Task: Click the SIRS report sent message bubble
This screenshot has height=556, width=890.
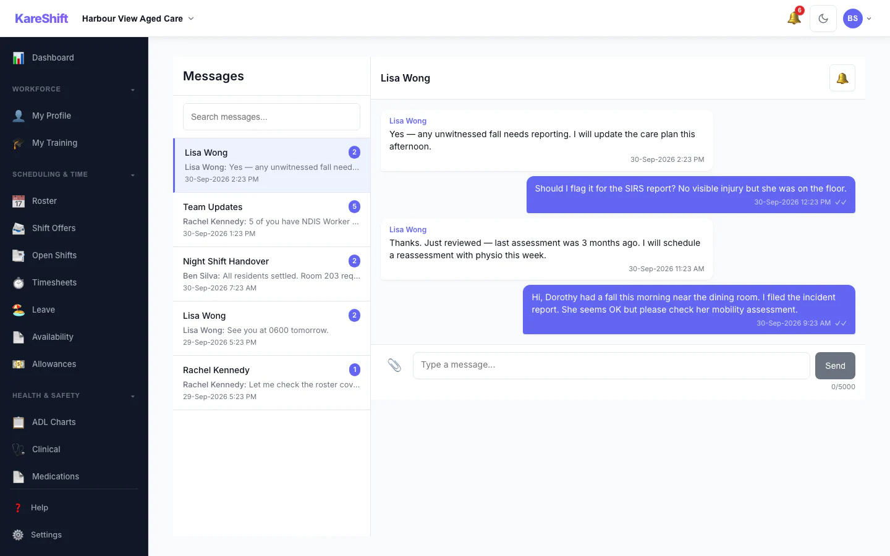Action: tap(691, 195)
